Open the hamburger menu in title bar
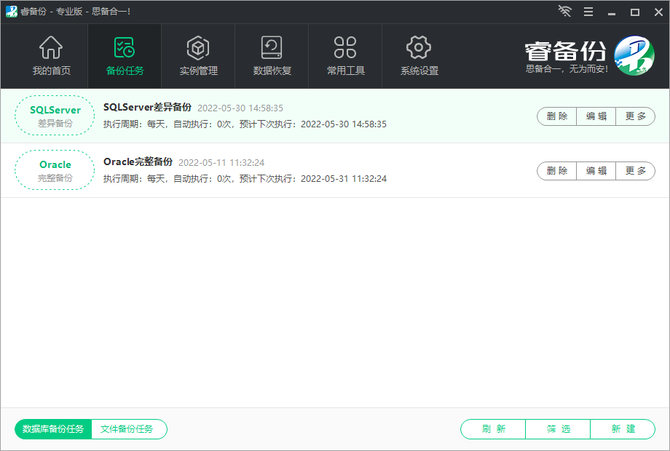Screen dimensions: 670x451 coord(588,12)
